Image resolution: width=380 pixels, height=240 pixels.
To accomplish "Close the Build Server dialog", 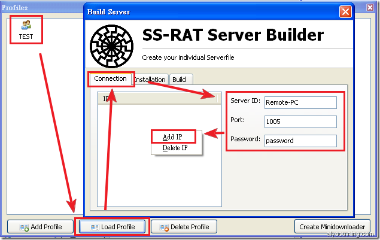I will (x=345, y=11).
